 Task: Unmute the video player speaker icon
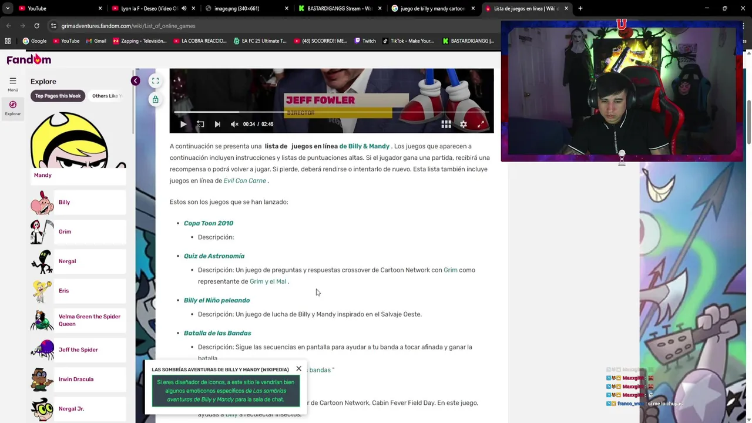tap(234, 124)
